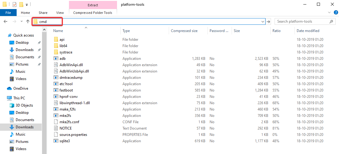Image resolution: width=339 pixels, height=154 pixels.
Task: Sort files by Compressed size column
Action: click(x=184, y=31)
